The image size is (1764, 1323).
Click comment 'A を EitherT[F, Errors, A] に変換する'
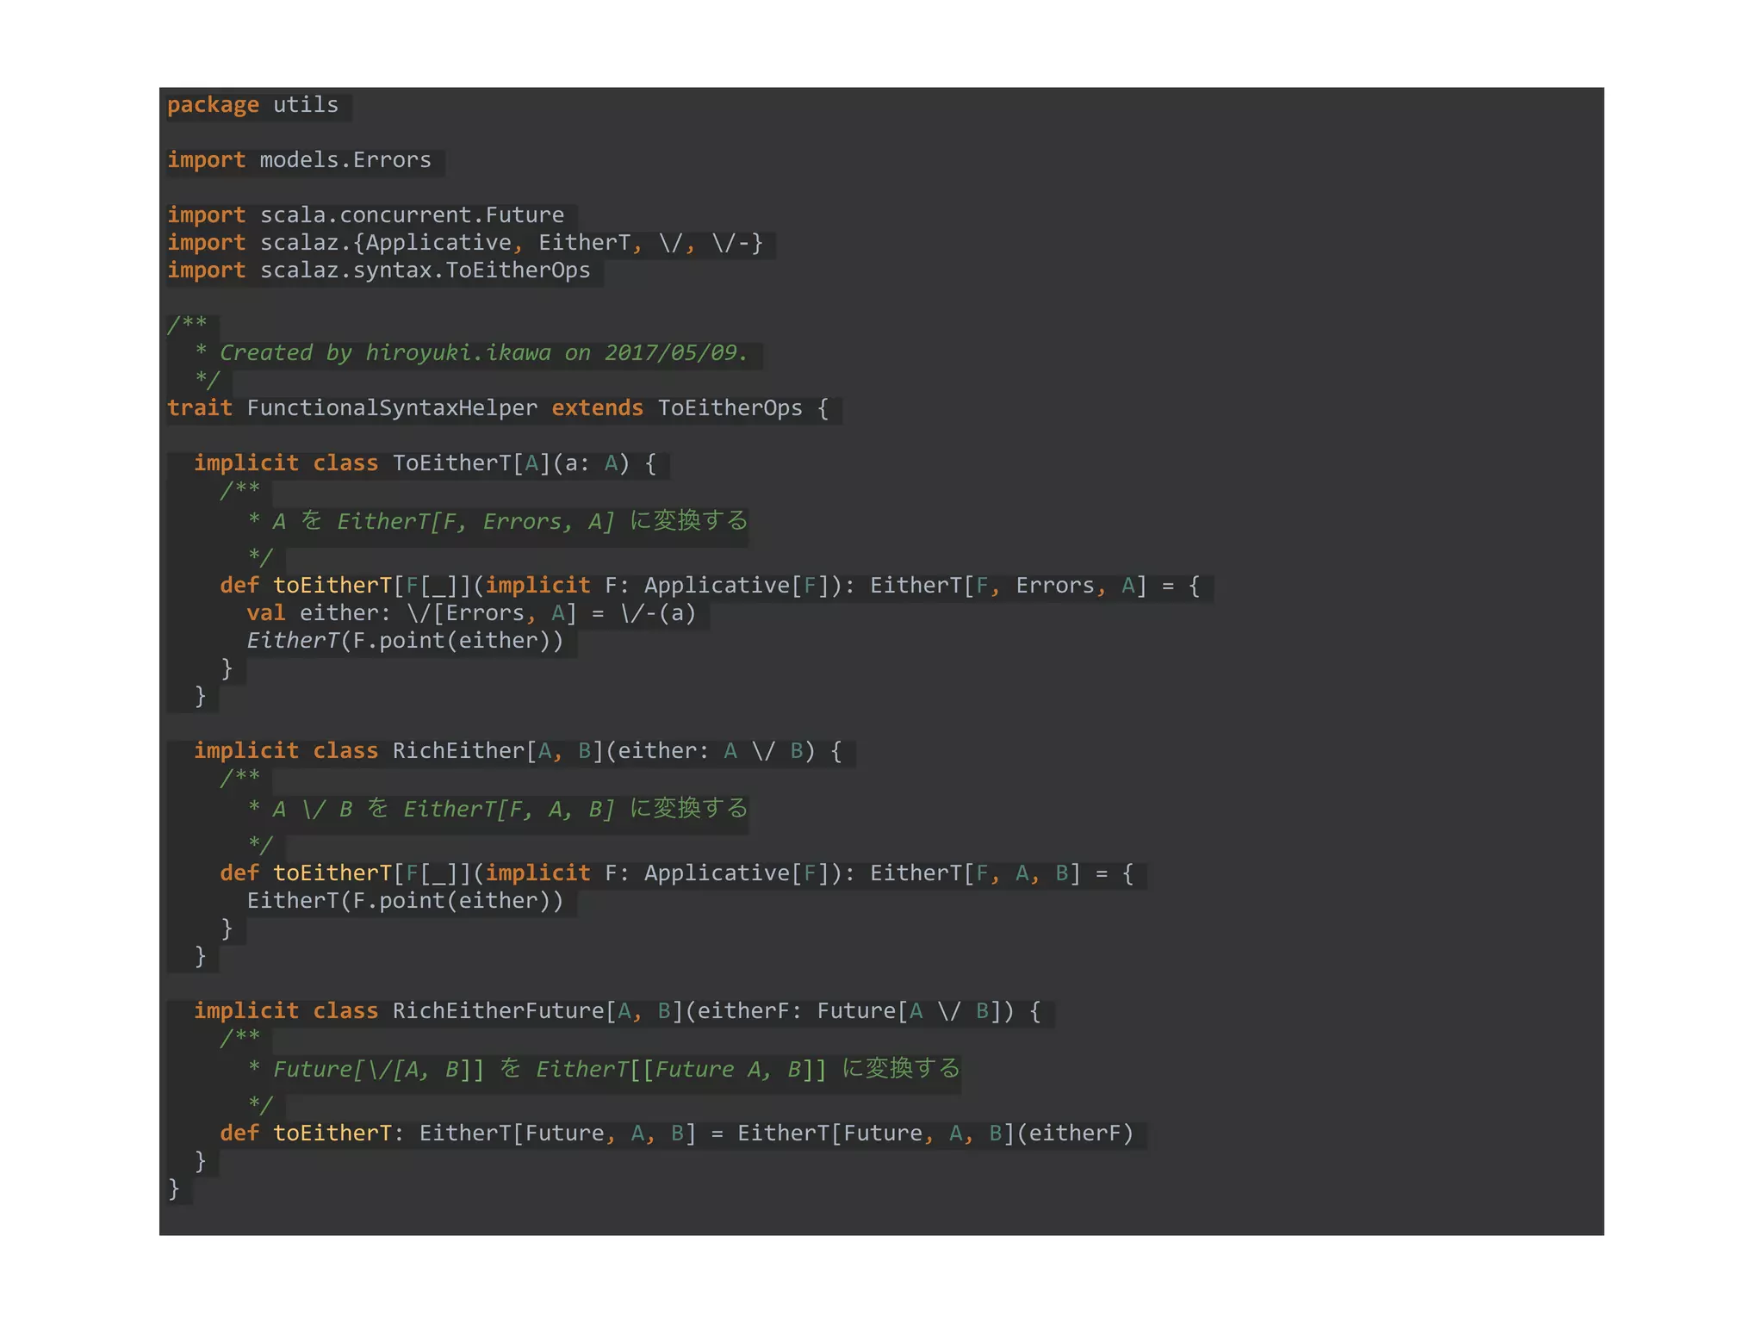pos(498,521)
